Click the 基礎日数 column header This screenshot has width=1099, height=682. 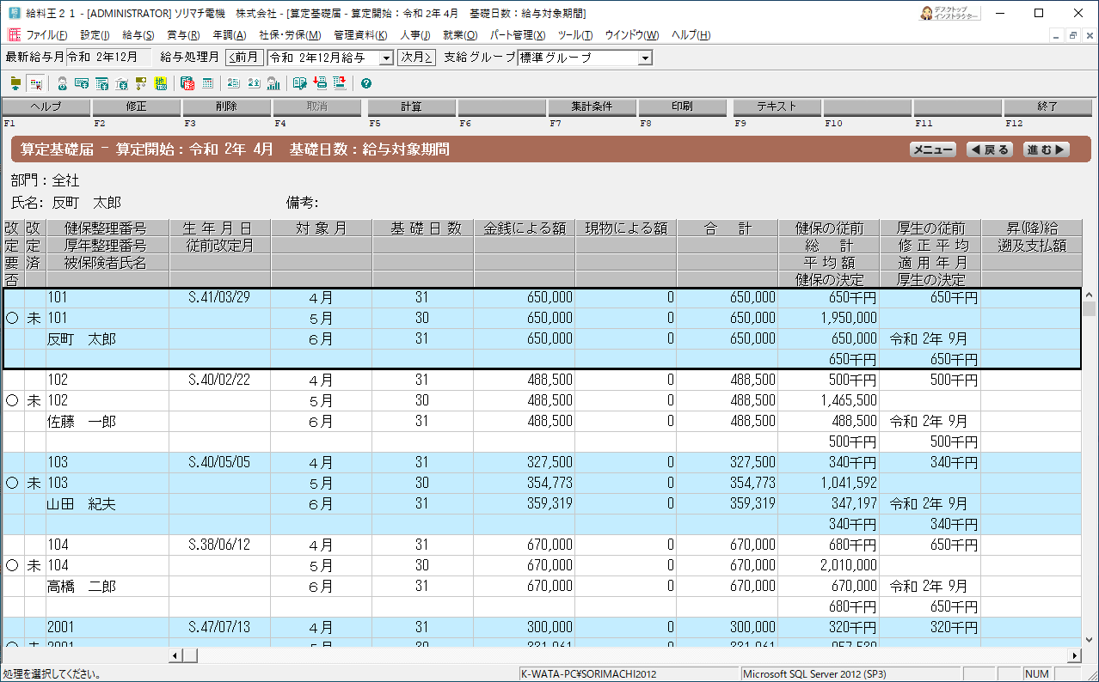pyautogui.click(x=422, y=228)
